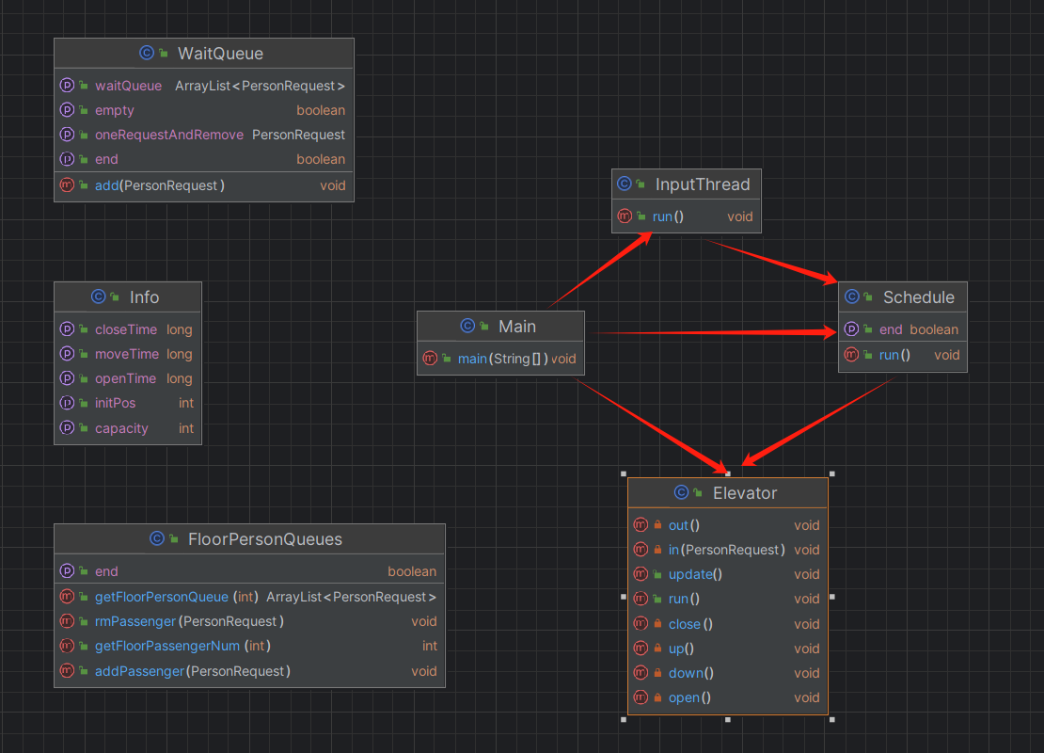Image resolution: width=1044 pixels, height=753 pixels.
Task: Click the top-center resize handle of Elevator
Action: [728, 473]
